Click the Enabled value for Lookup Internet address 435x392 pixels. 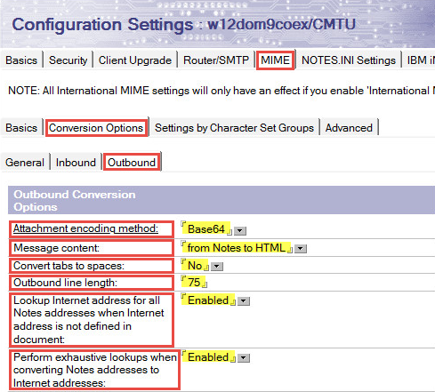[x=208, y=300]
